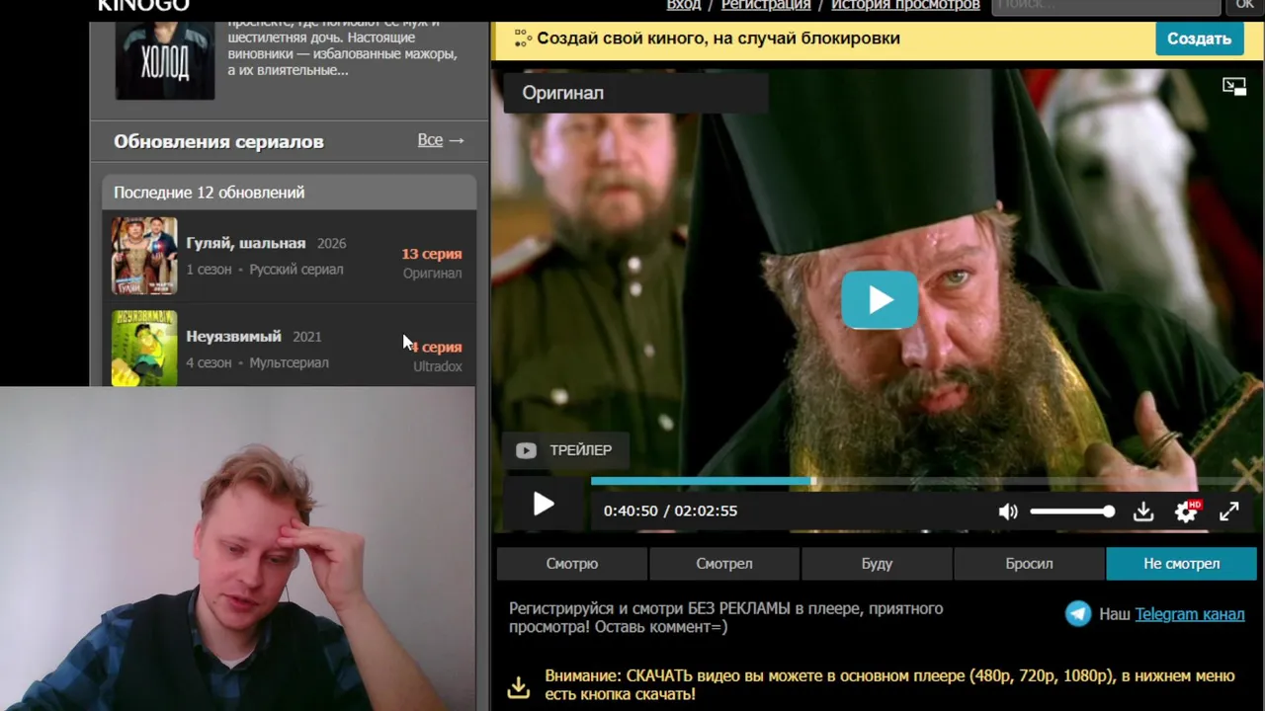Image resolution: width=1265 pixels, height=711 pixels.
Task: Open the ТРЕЙЛЕР trailer button
Action: pos(564,450)
